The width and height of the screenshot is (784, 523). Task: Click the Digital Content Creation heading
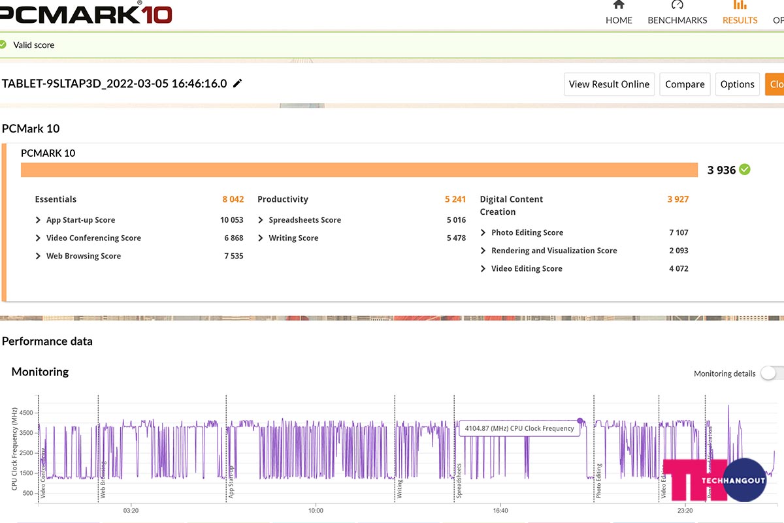pos(512,206)
